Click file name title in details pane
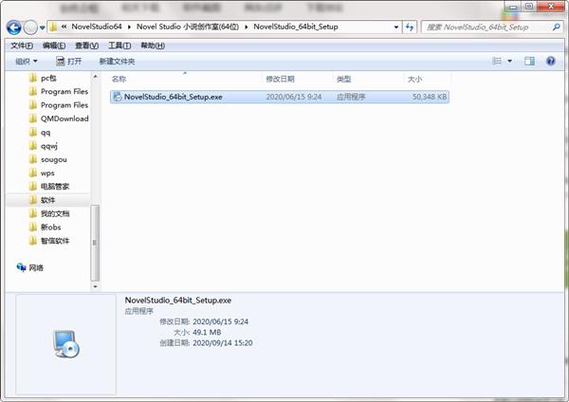Image resolution: width=569 pixels, height=402 pixels. tap(178, 301)
